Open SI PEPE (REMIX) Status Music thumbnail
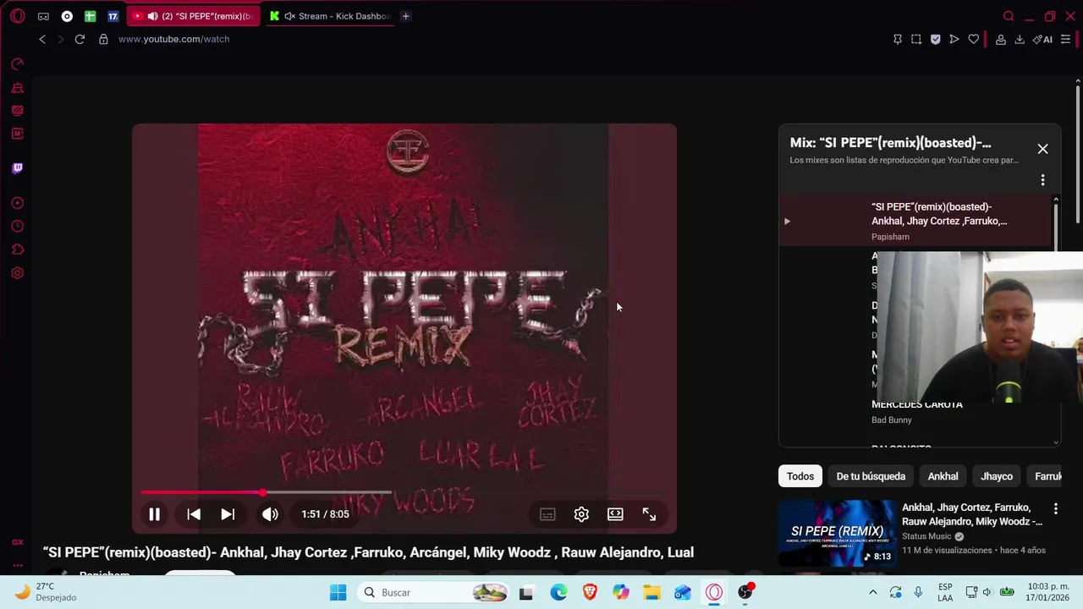Screen dimensions: 1083x609 pyautogui.click(x=837, y=533)
